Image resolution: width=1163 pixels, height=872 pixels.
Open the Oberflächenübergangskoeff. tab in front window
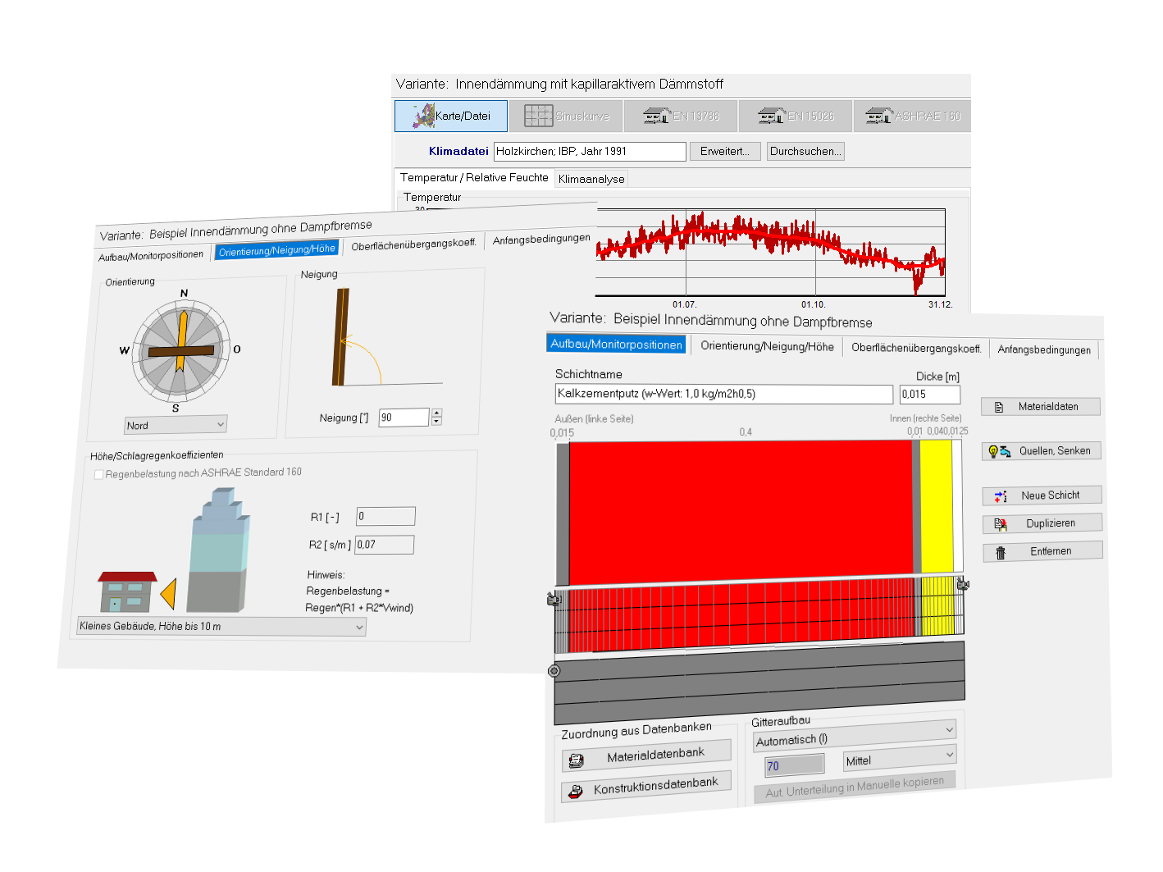click(x=916, y=348)
